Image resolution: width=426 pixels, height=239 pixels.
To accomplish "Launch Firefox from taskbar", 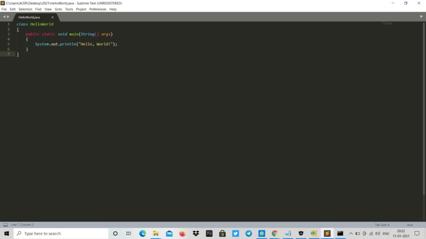I will (182, 233).
